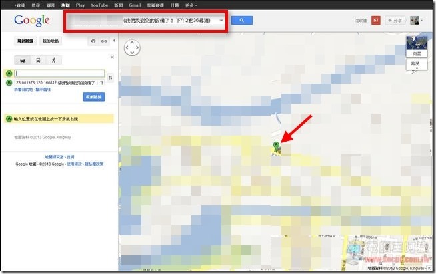Swap start and destination arrows icon
436x274 pixels.
(111, 78)
